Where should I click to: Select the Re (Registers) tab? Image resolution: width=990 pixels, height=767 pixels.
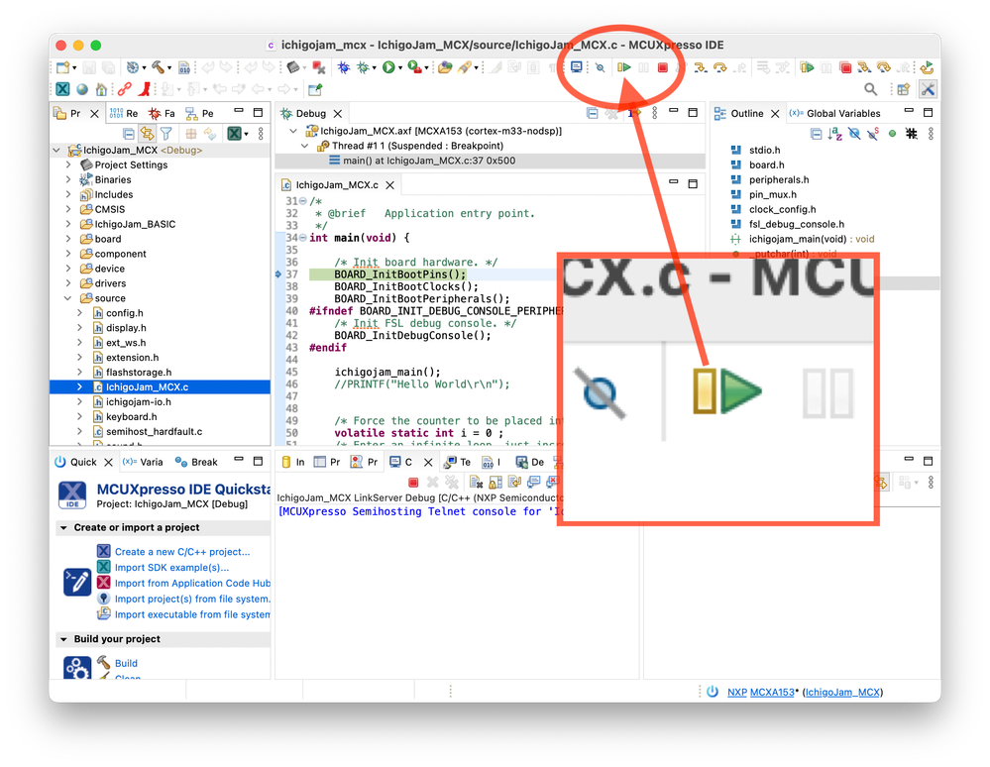click(x=124, y=114)
